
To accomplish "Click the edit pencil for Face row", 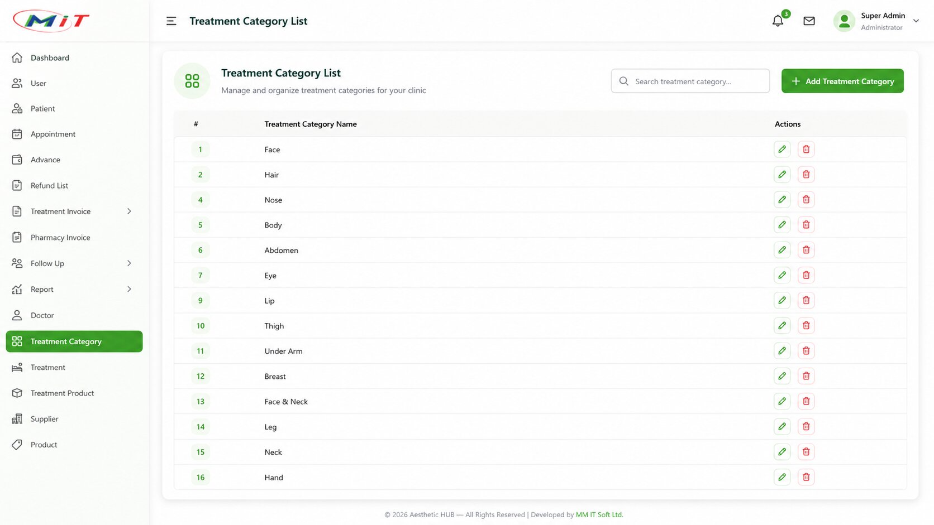I will (782, 149).
